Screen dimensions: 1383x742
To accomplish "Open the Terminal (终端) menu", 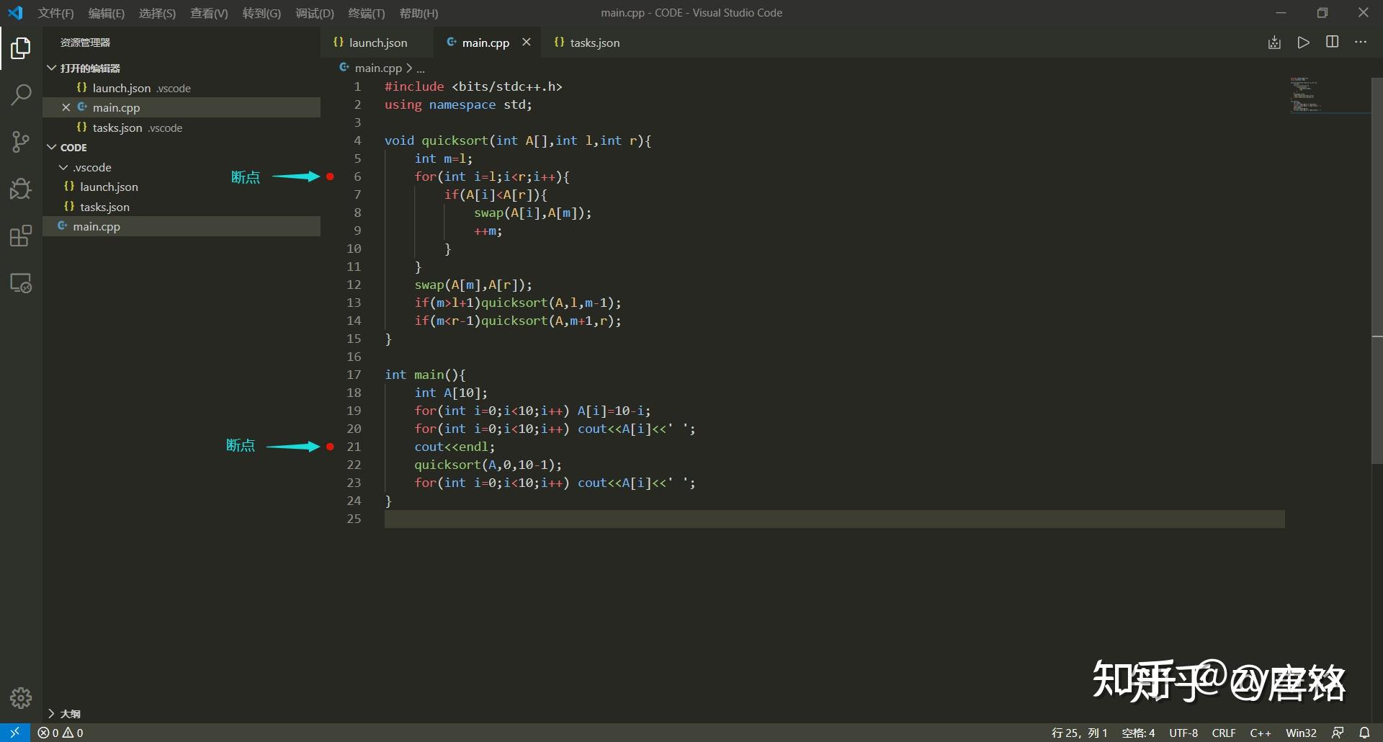I will pos(367,13).
